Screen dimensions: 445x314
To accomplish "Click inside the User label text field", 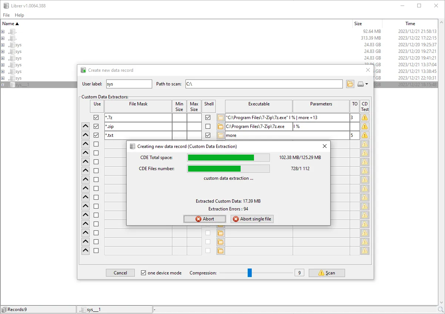I will click(128, 84).
